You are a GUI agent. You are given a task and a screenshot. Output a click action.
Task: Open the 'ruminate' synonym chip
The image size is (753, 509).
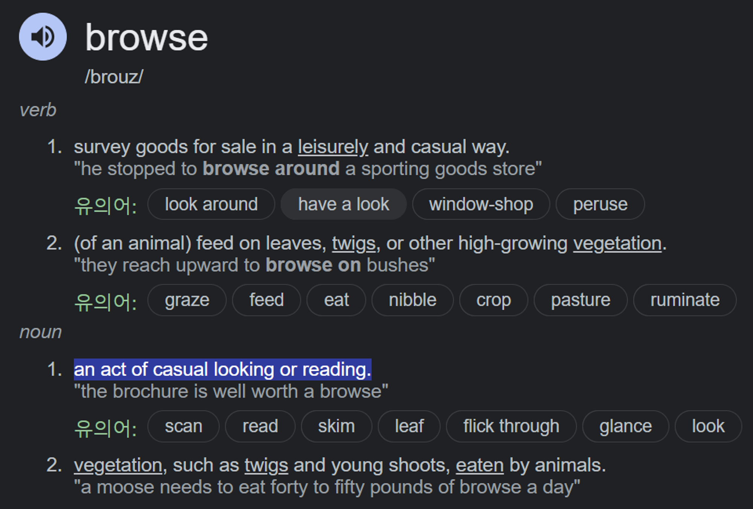pos(684,300)
